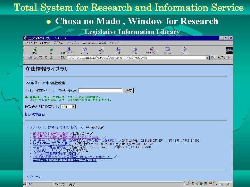Click the blue link below the AND dropdown
This screenshot has width=250, height=187.
pos(35,114)
